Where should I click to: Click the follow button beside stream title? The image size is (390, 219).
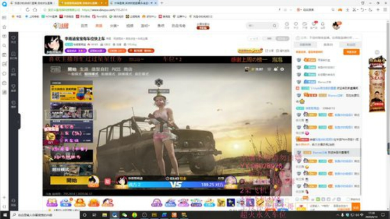(x=282, y=38)
